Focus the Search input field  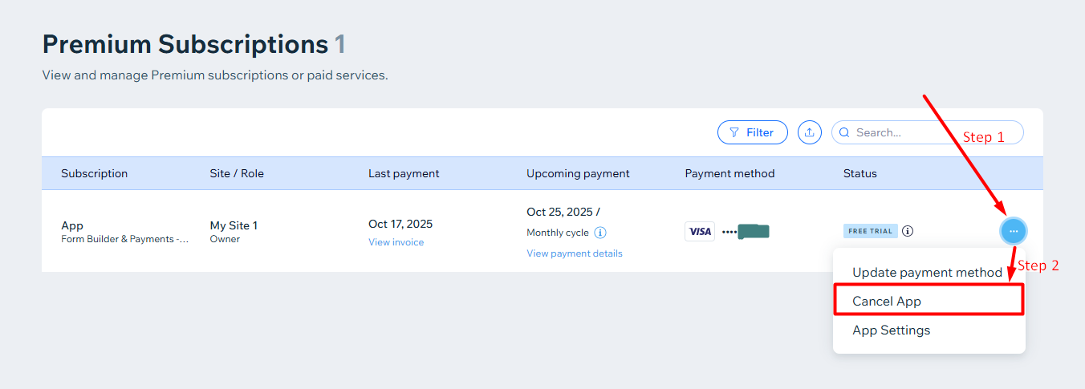(x=927, y=132)
